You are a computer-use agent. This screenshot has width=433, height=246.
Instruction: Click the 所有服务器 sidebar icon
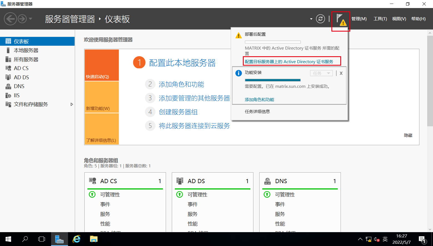(x=8, y=60)
